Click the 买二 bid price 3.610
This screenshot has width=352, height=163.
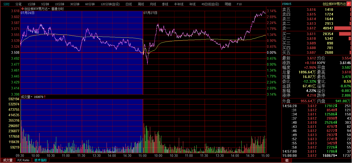point(311,38)
